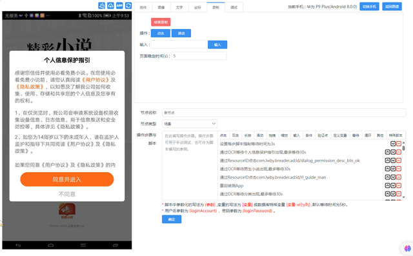Viewport: 413px width, 256px height.
Task: Switch to the 调试 tab
Action: tap(234, 7)
